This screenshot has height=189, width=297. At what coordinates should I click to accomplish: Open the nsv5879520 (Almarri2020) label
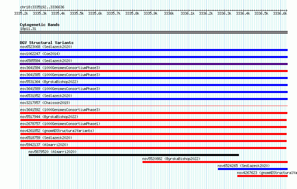tap(52, 152)
